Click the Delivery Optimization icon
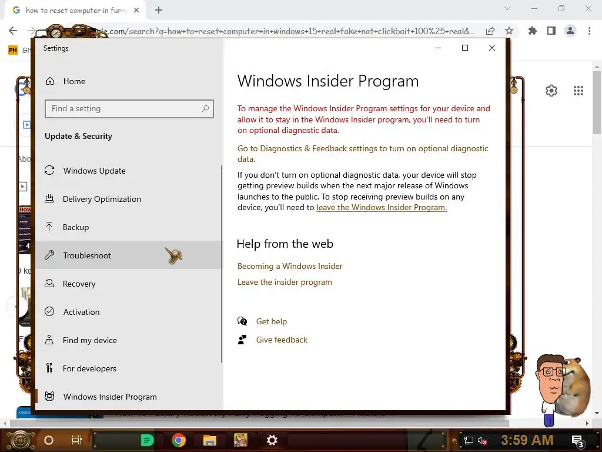602x452 pixels. pos(49,198)
